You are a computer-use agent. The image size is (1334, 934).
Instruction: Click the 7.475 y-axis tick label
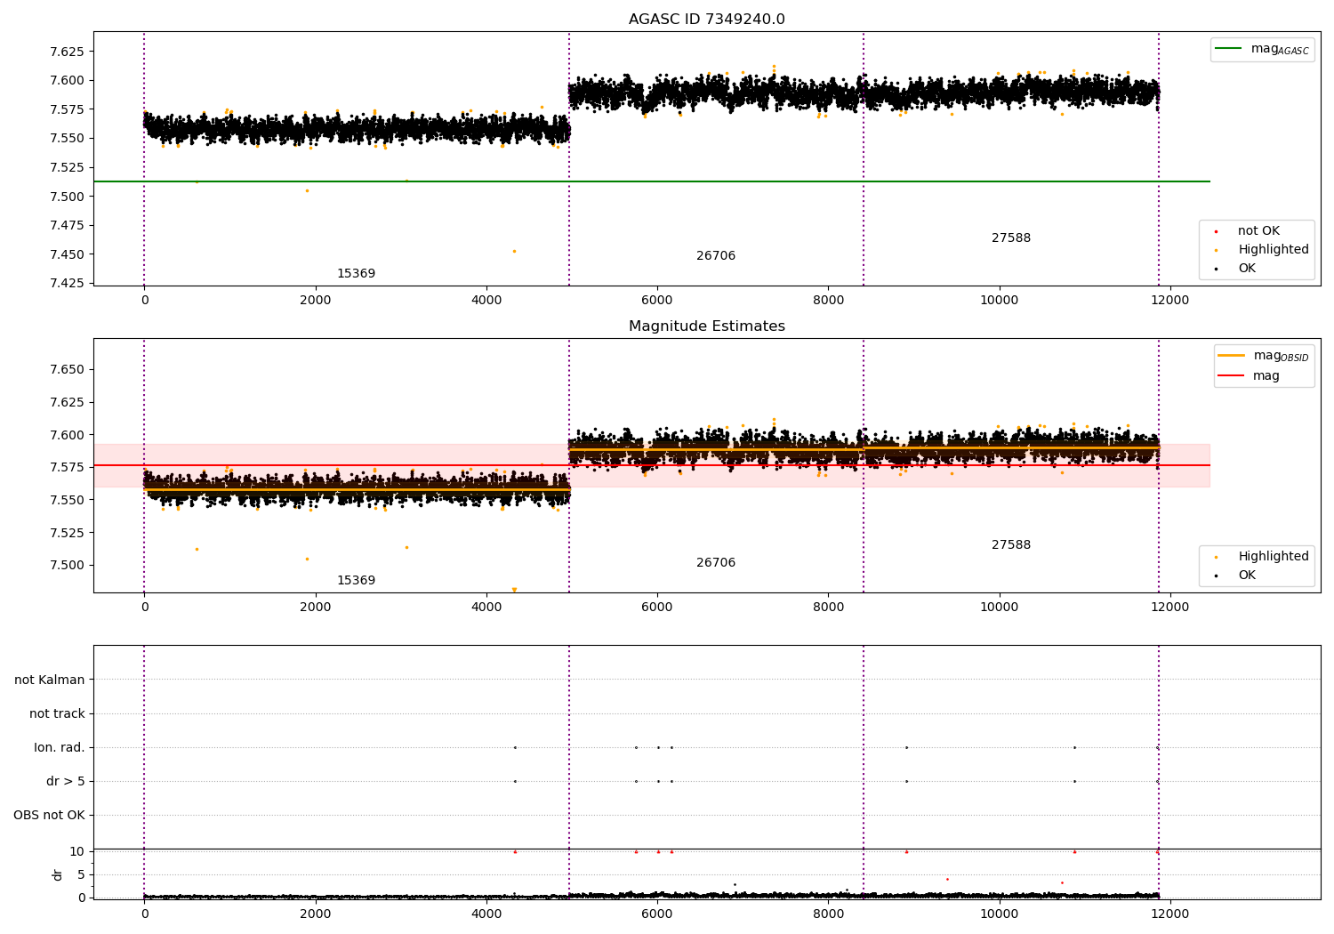[67, 226]
